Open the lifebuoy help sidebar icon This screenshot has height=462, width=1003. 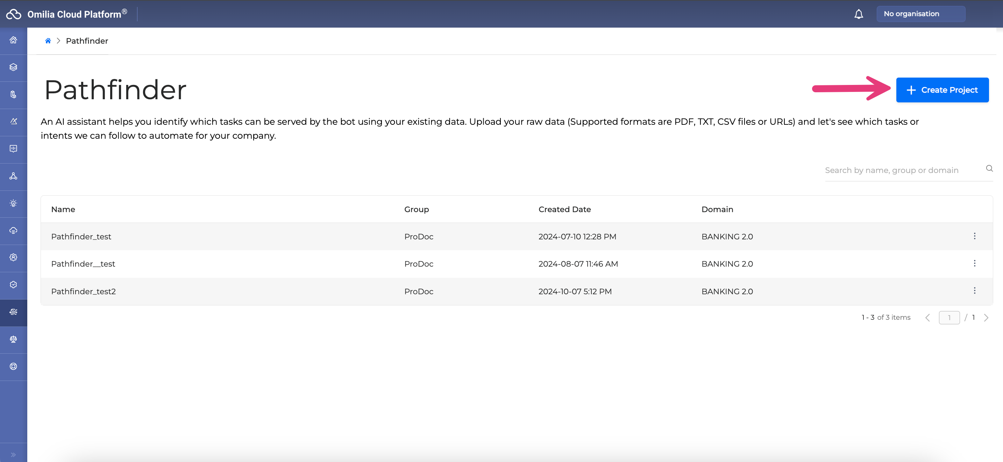coord(13,366)
